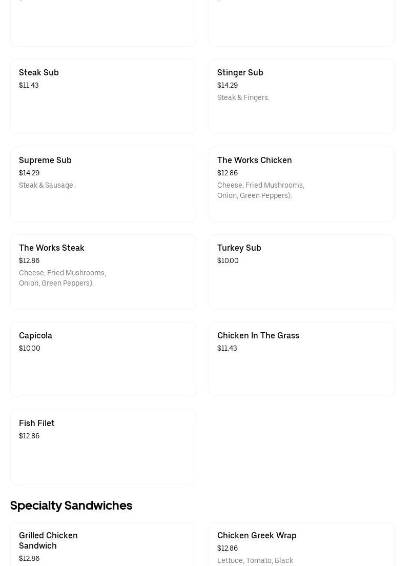Click the Turkey Sub $10.00 price
The height and width of the screenshot is (566, 412).
pos(228,261)
